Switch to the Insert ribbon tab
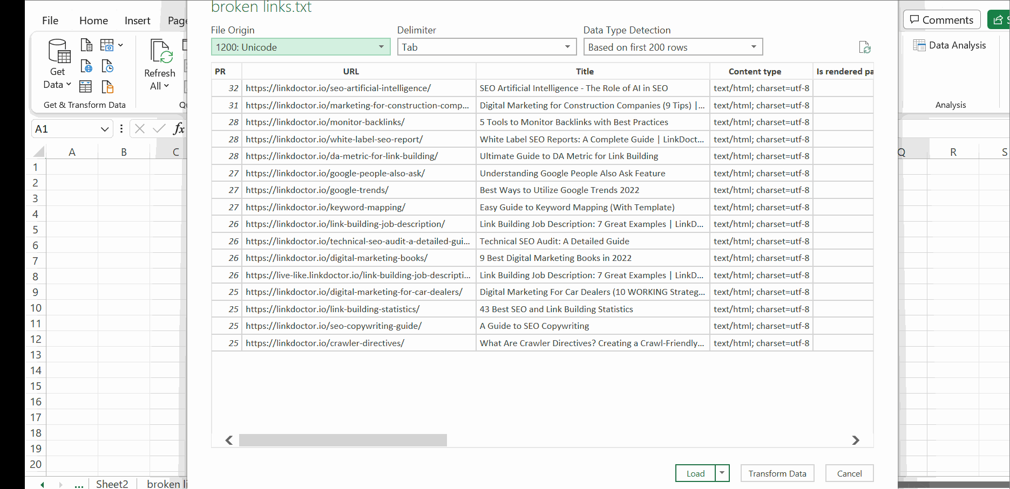This screenshot has width=1010, height=489. click(x=137, y=20)
